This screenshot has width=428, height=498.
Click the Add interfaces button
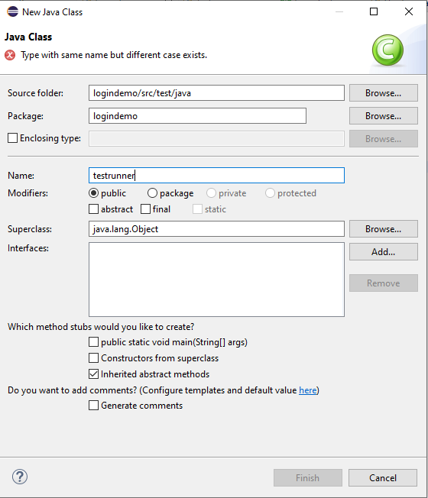coord(384,252)
